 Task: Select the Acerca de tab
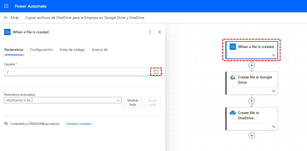[100, 50]
